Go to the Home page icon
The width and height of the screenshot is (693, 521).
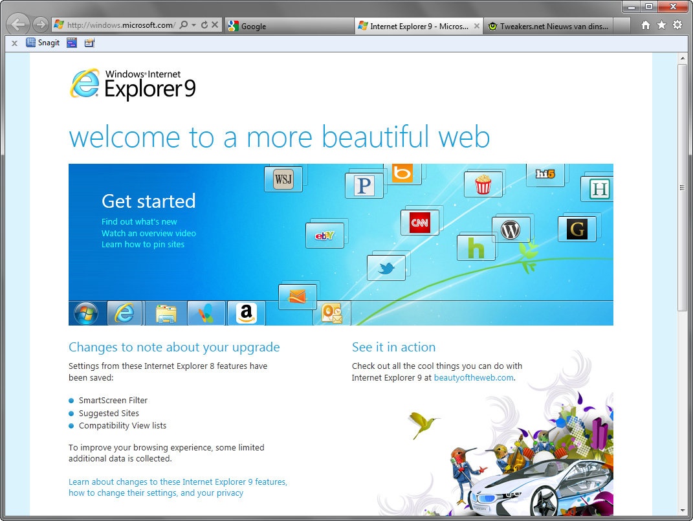tap(646, 25)
